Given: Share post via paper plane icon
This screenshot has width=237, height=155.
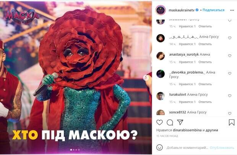Looking at the screenshot, I should [180, 122].
